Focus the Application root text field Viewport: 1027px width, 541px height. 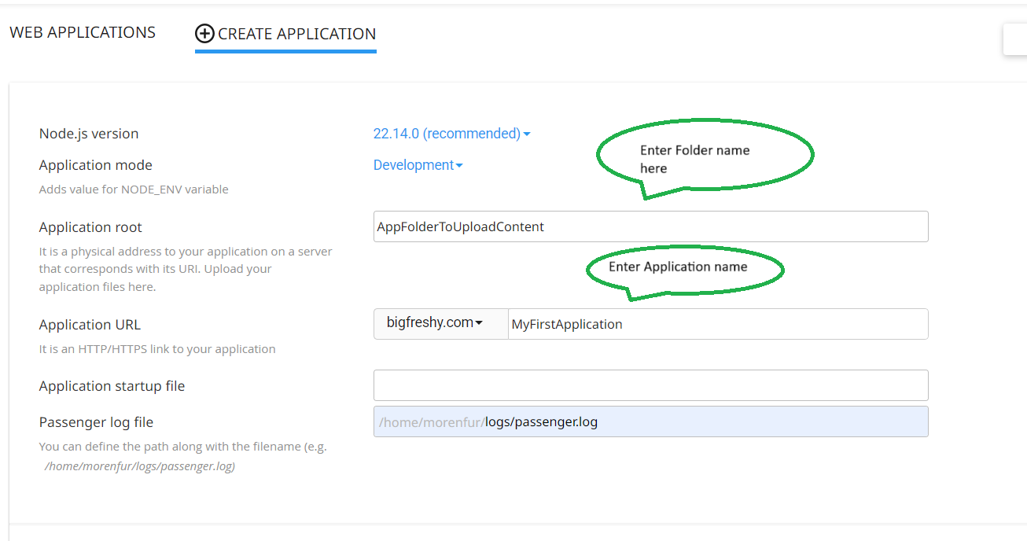pyautogui.click(x=650, y=226)
